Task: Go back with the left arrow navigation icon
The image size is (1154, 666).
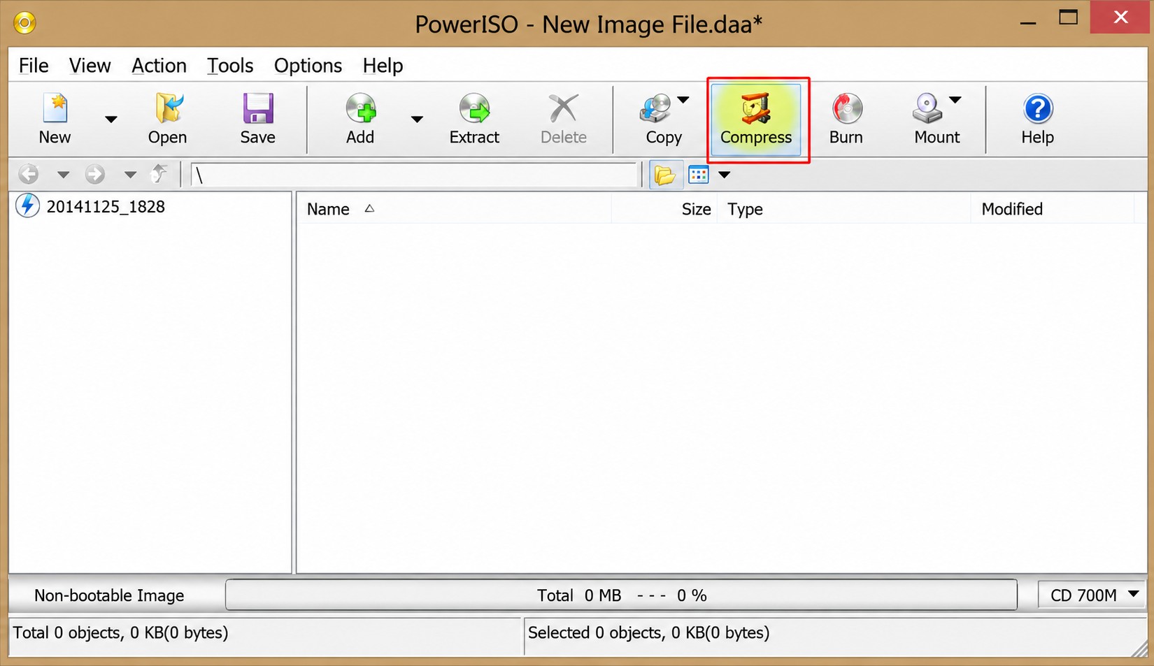Action: point(29,174)
